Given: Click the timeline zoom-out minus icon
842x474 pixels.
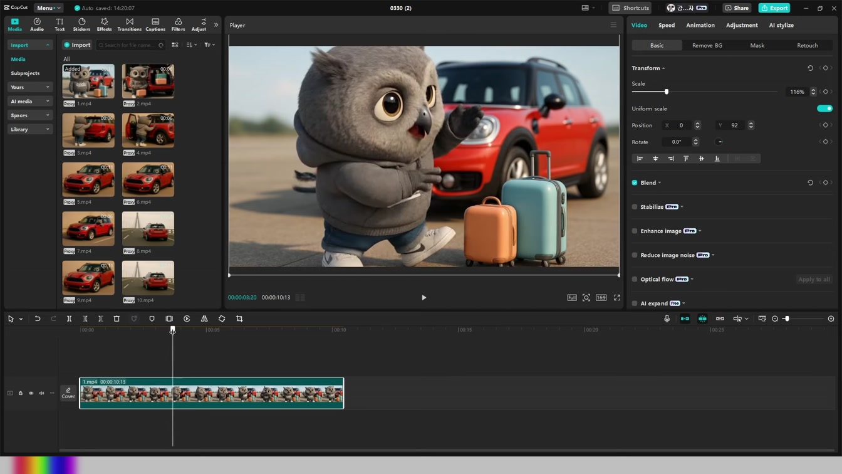Looking at the screenshot, I should click(775, 319).
